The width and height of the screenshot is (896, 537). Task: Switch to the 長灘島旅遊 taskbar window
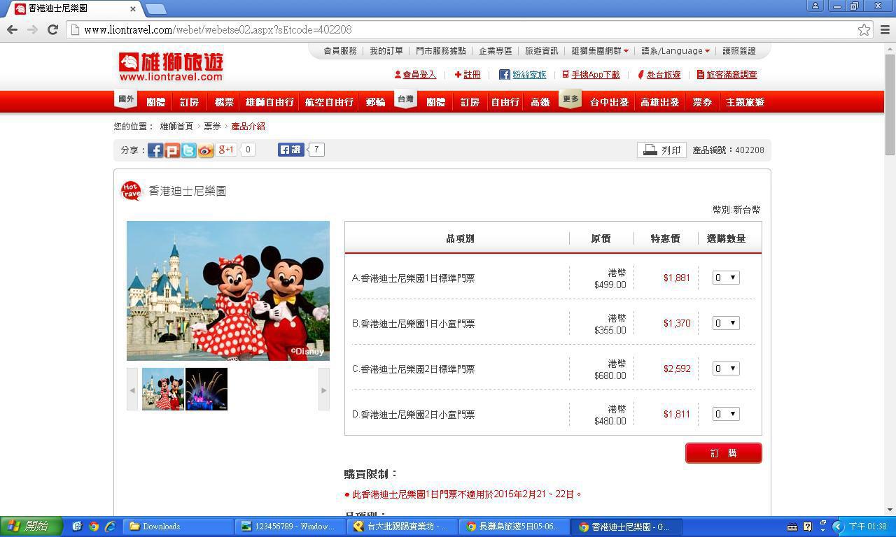point(514,527)
